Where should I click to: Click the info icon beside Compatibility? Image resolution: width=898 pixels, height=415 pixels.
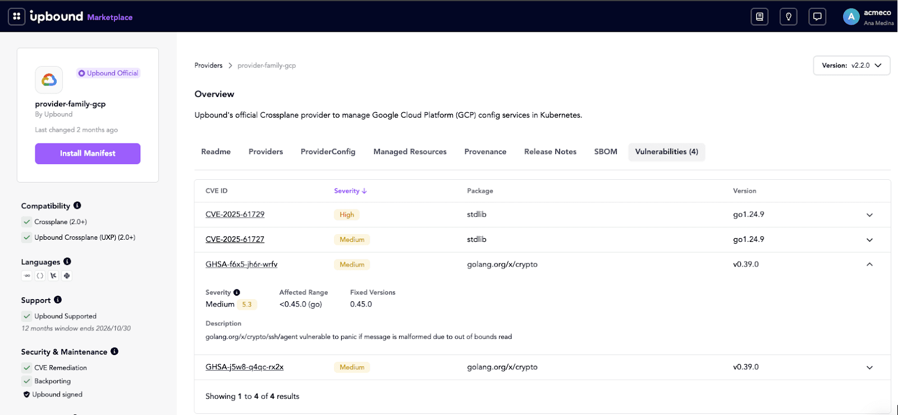click(77, 205)
